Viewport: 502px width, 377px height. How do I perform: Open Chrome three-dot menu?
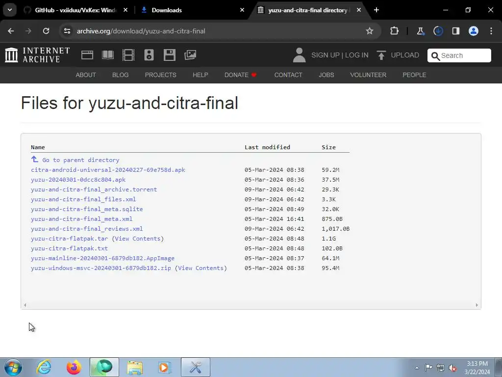click(491, 31)
